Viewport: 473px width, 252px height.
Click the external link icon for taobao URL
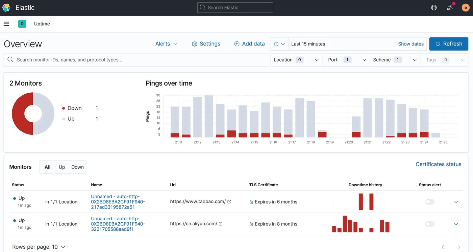[x=229, y=202]
